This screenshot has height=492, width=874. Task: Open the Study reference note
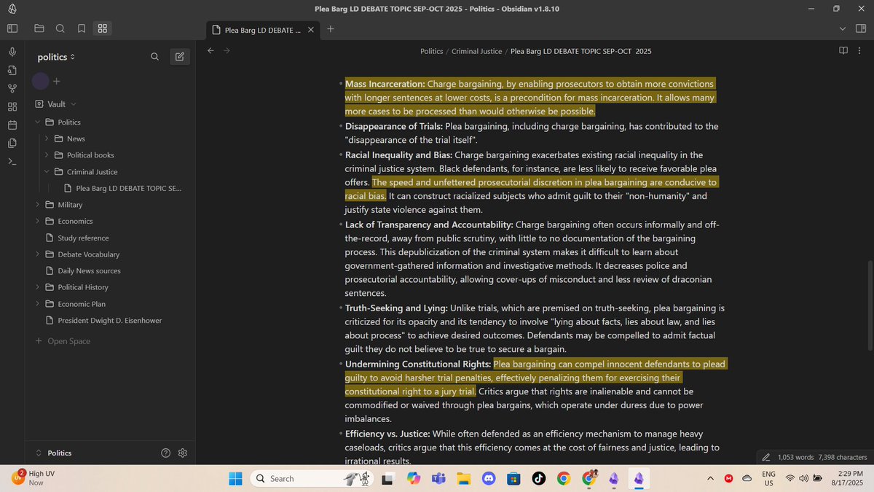click(x=83, y=238)
